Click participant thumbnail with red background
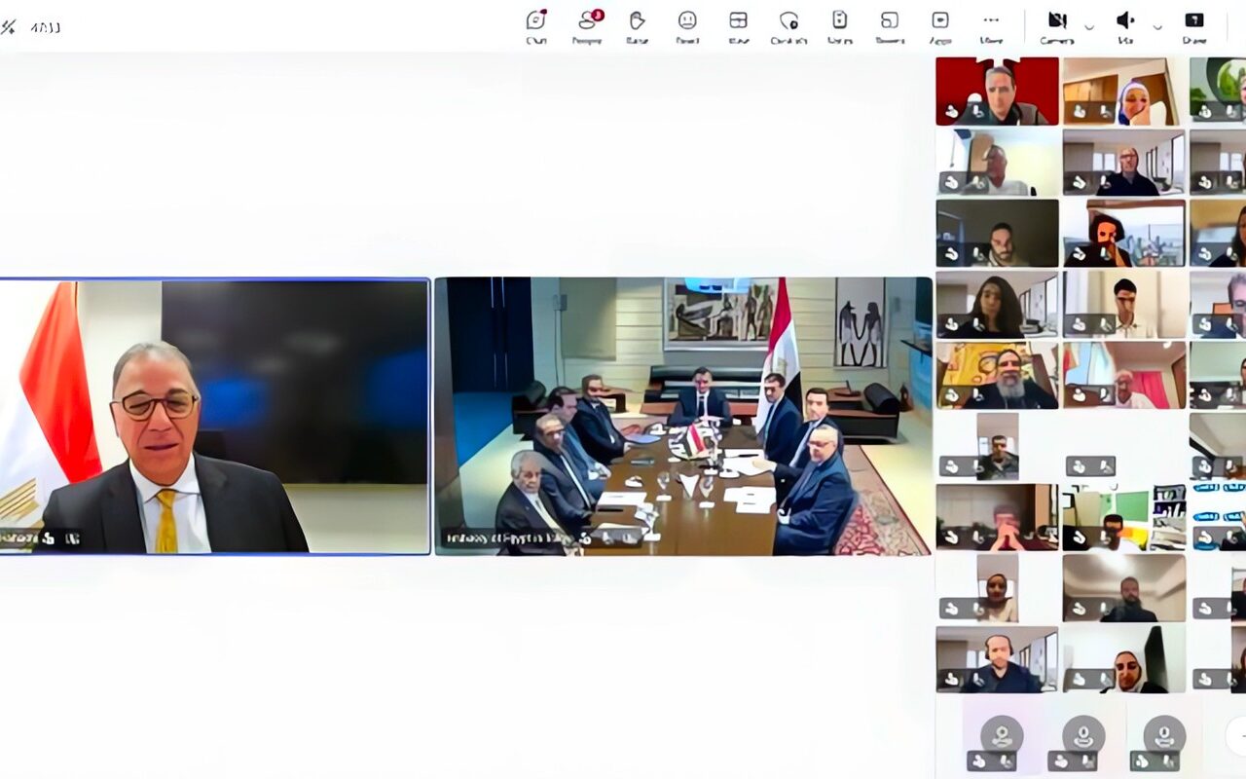The height and width of the screenshot is (779, 1246). click(997, 91)
